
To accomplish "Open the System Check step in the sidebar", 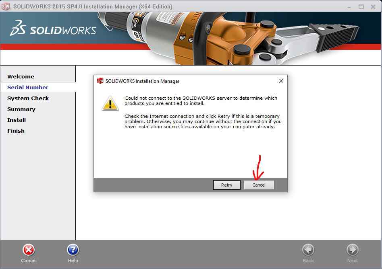I will point(28,98).
